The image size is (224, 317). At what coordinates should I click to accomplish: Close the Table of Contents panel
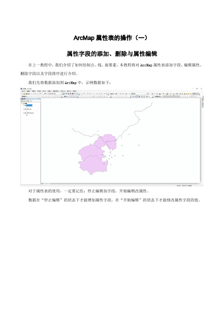tap(40, 98)
